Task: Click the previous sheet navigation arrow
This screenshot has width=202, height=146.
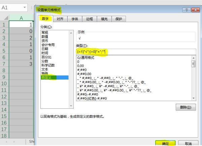Action: (6, 142)
